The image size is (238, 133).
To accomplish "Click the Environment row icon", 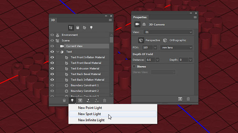I will click(x=57, y=35).
